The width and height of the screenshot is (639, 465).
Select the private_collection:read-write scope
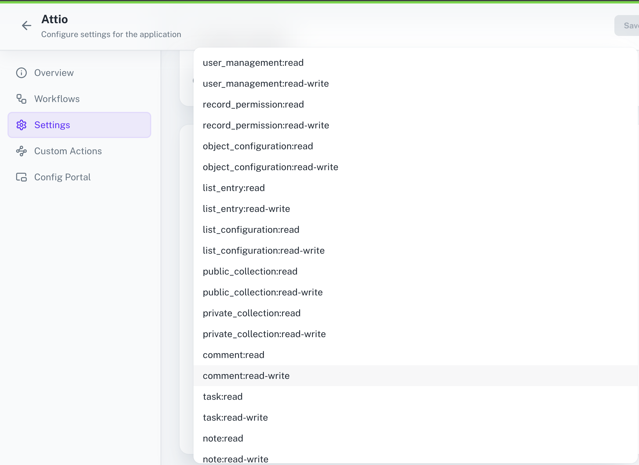[x=264, y=334]
